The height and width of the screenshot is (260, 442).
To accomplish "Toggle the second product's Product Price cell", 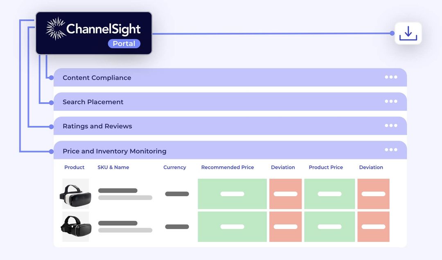I will [329, 226].
